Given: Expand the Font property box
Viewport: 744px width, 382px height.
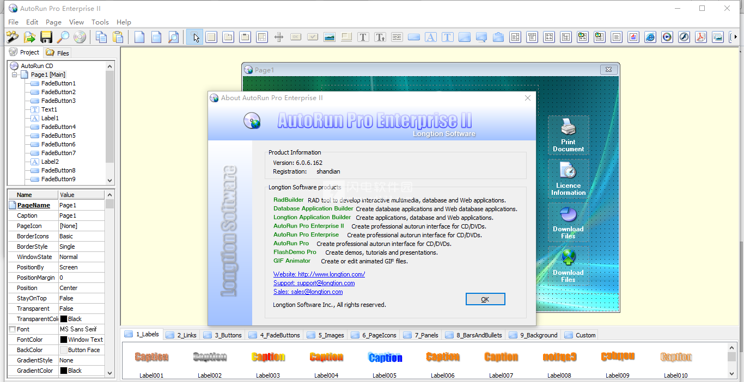Looking at the screenshot, I should coord(12,329).
